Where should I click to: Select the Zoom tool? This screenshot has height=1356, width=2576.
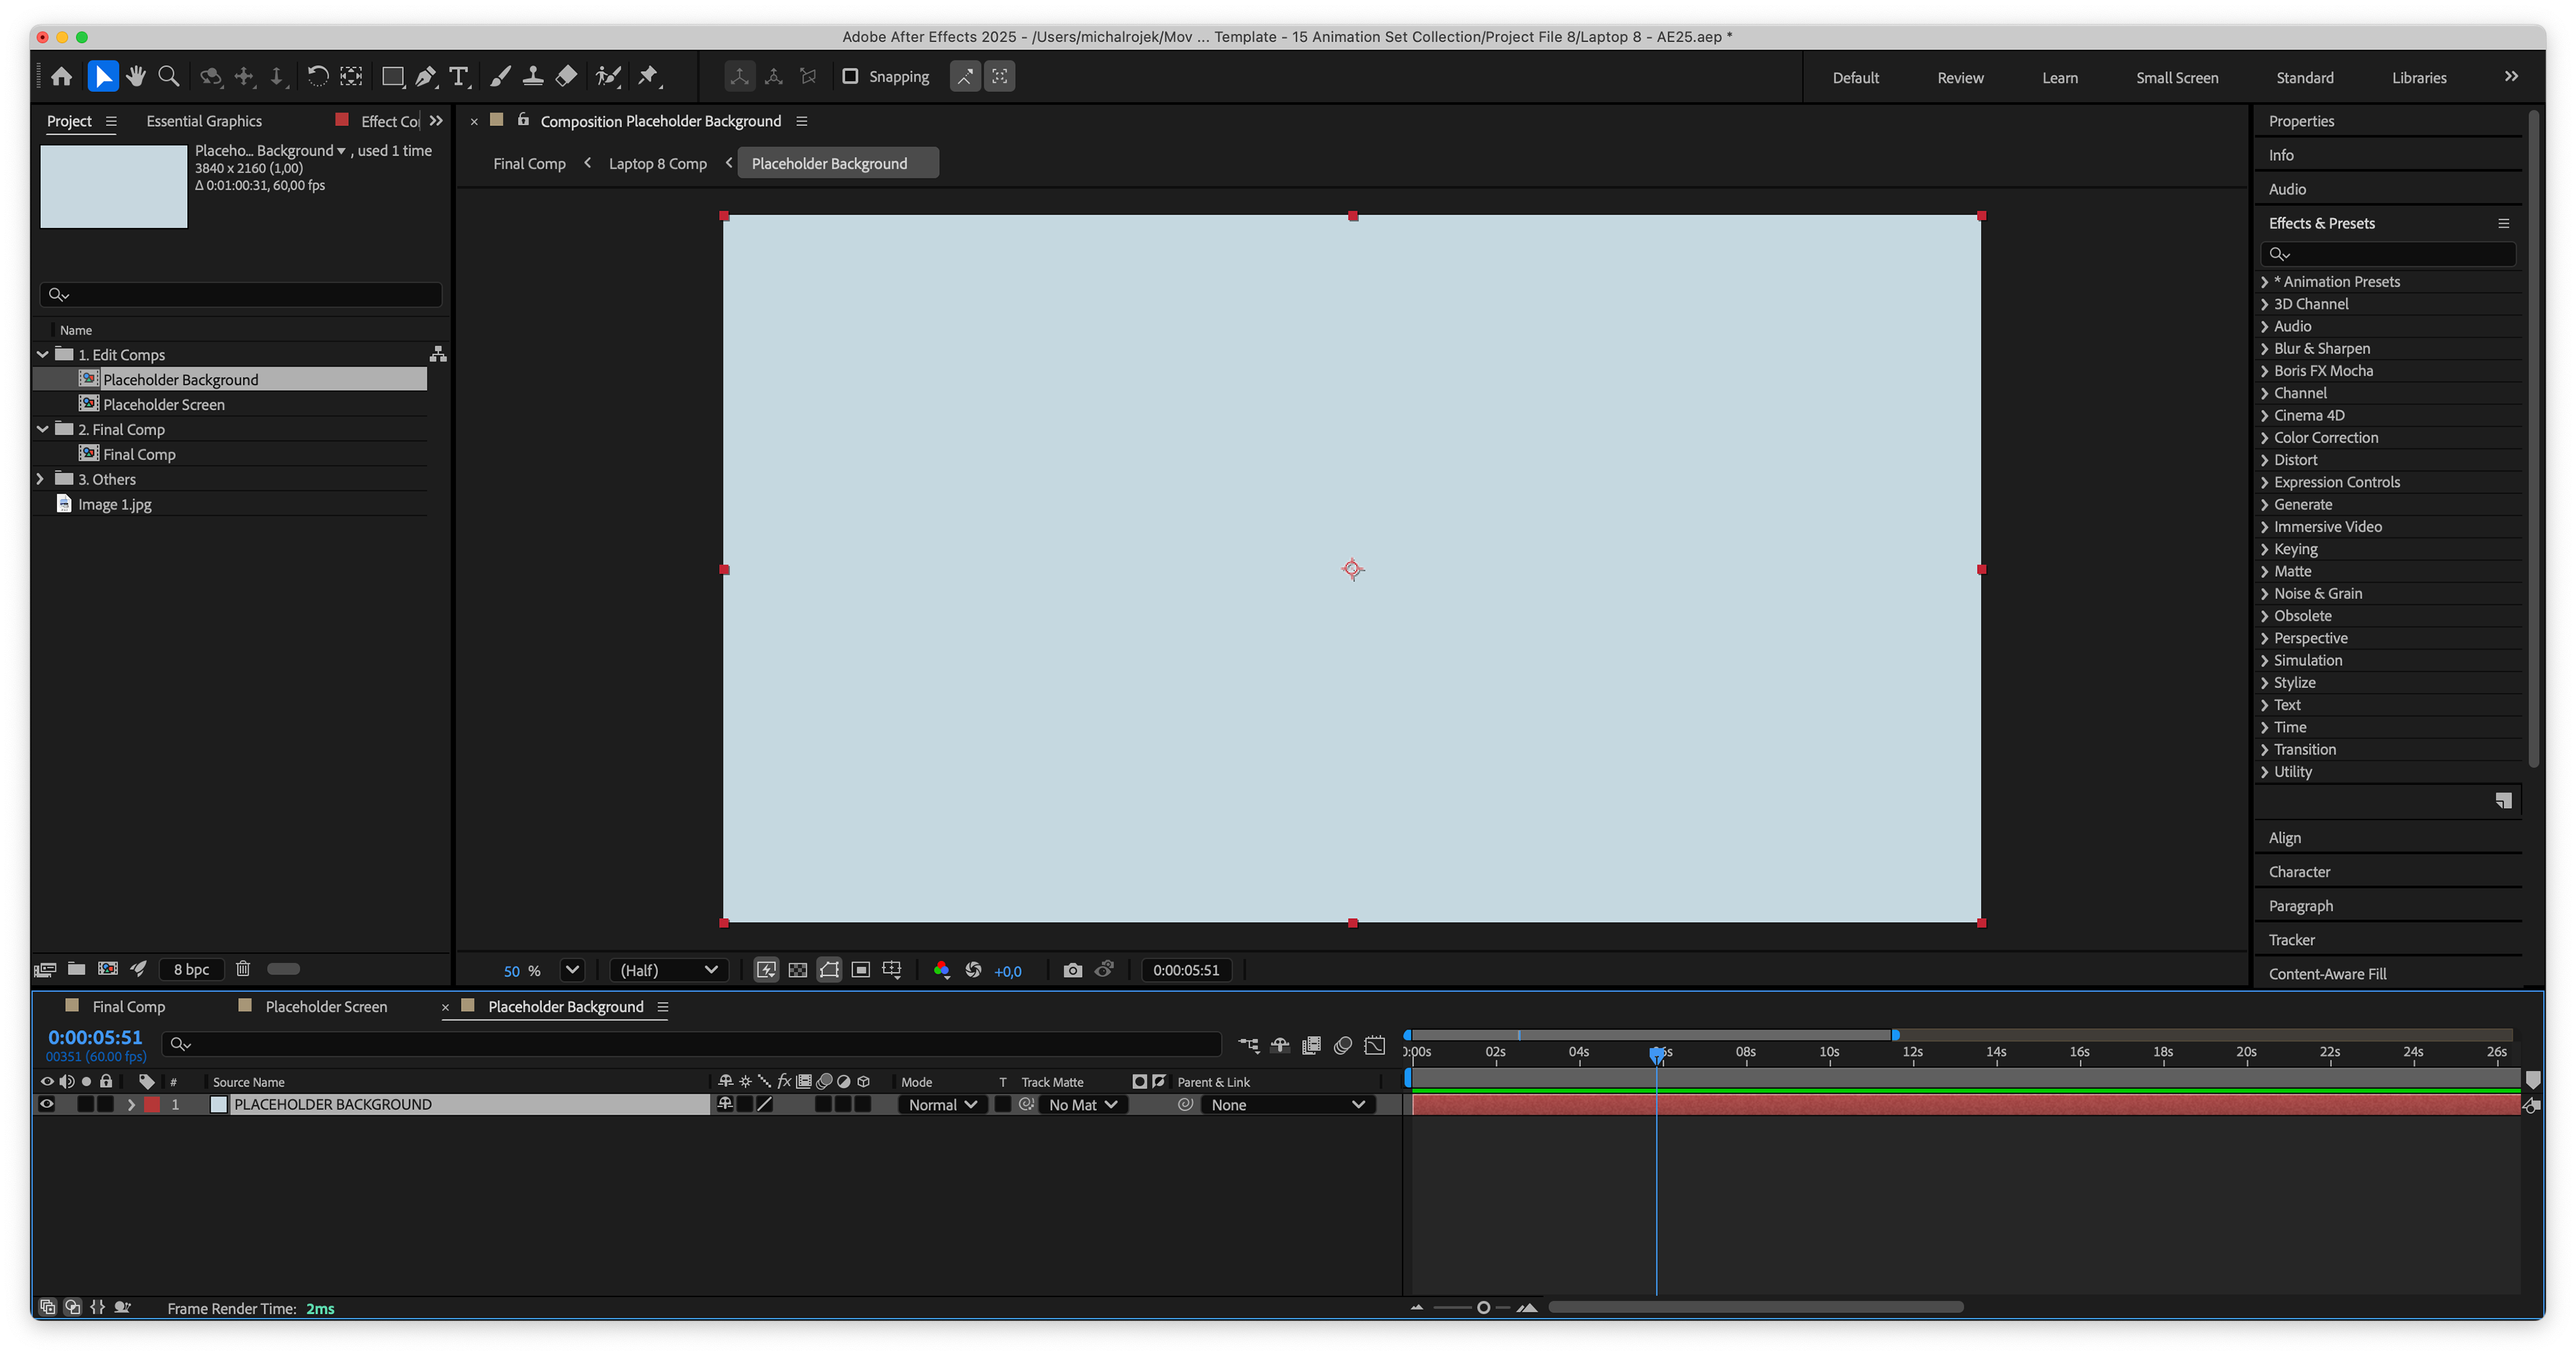click(169, 76)
